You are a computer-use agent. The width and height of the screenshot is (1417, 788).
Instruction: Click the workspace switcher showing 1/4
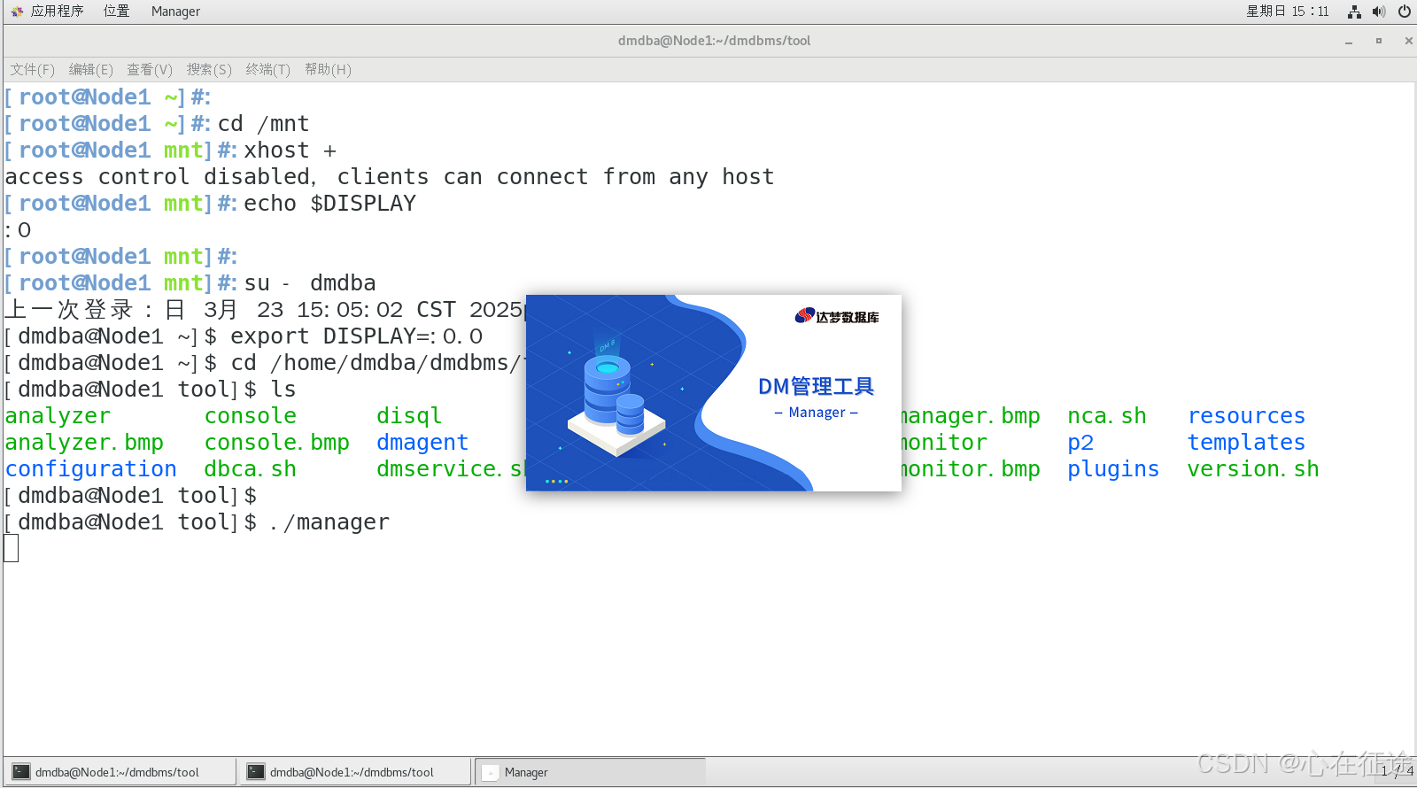tap(1397, 771)
